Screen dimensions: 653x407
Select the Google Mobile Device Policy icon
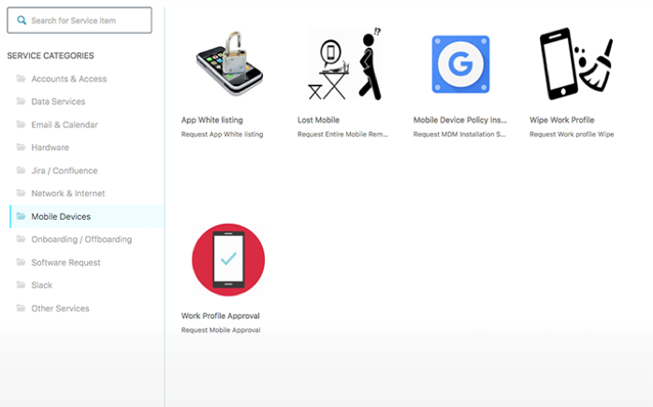click(460, 65)
